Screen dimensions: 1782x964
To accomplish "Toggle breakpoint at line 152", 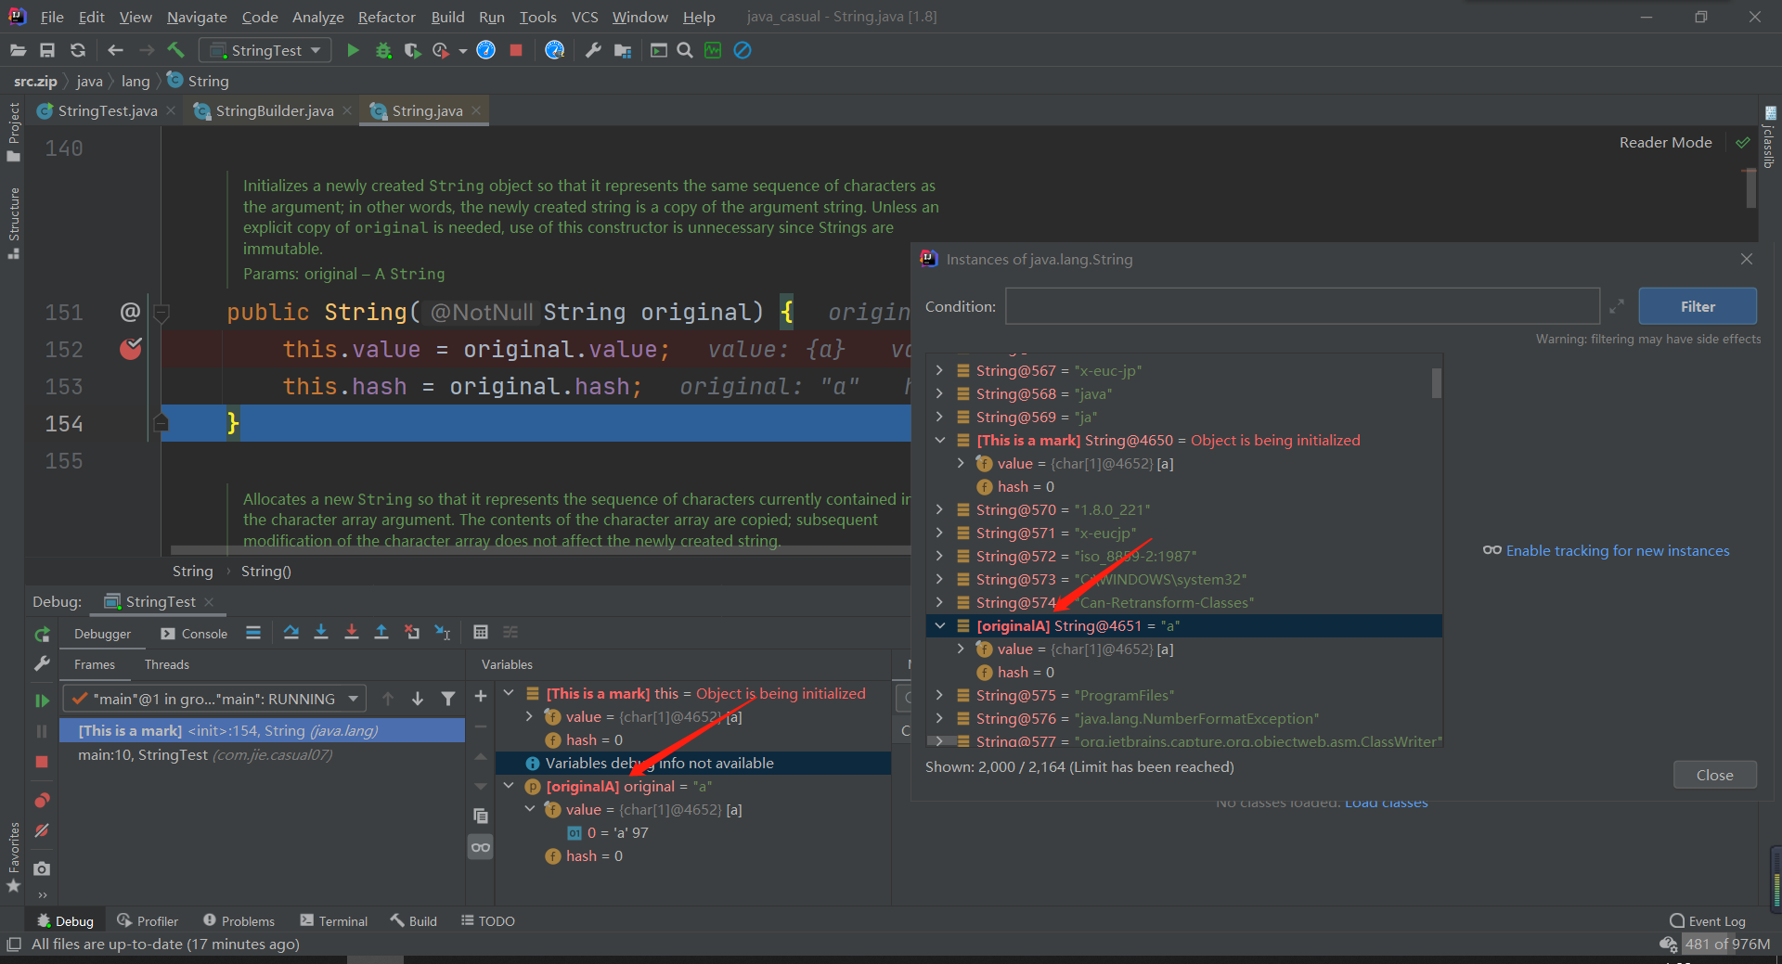I will tap(131, 349).
